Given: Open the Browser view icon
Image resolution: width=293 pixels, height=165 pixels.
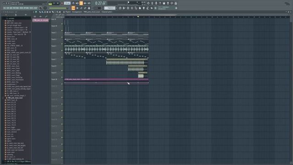Looking at the screenshot, I should tap(136, 8).
